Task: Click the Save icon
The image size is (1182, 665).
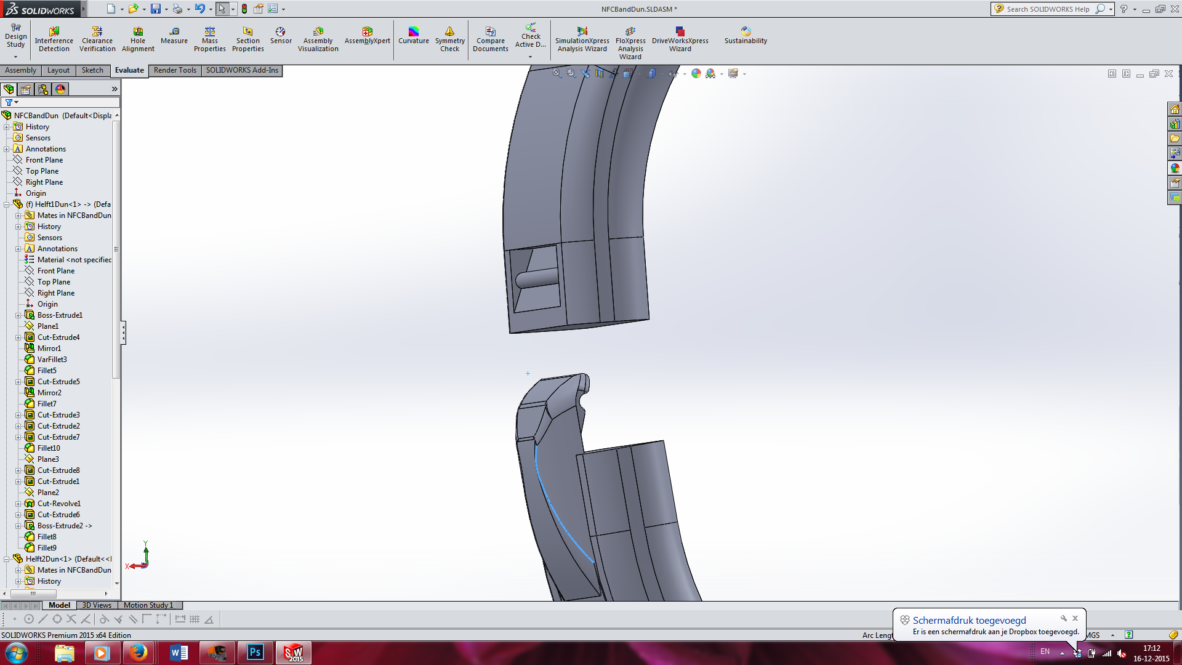Action: pyautogui.click(x=156, y=9)
